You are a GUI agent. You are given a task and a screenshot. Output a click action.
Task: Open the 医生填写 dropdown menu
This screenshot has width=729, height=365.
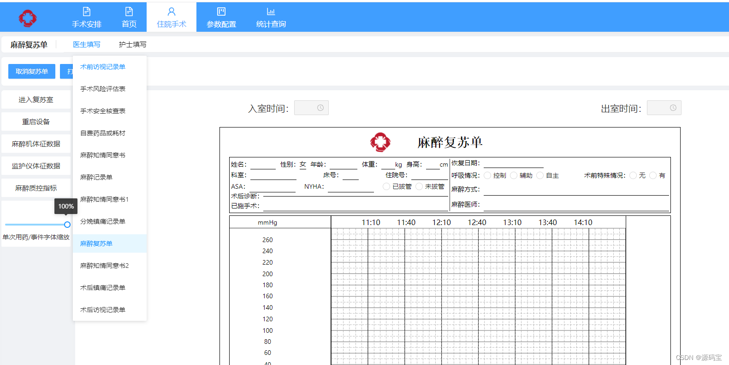click(87, 45)
